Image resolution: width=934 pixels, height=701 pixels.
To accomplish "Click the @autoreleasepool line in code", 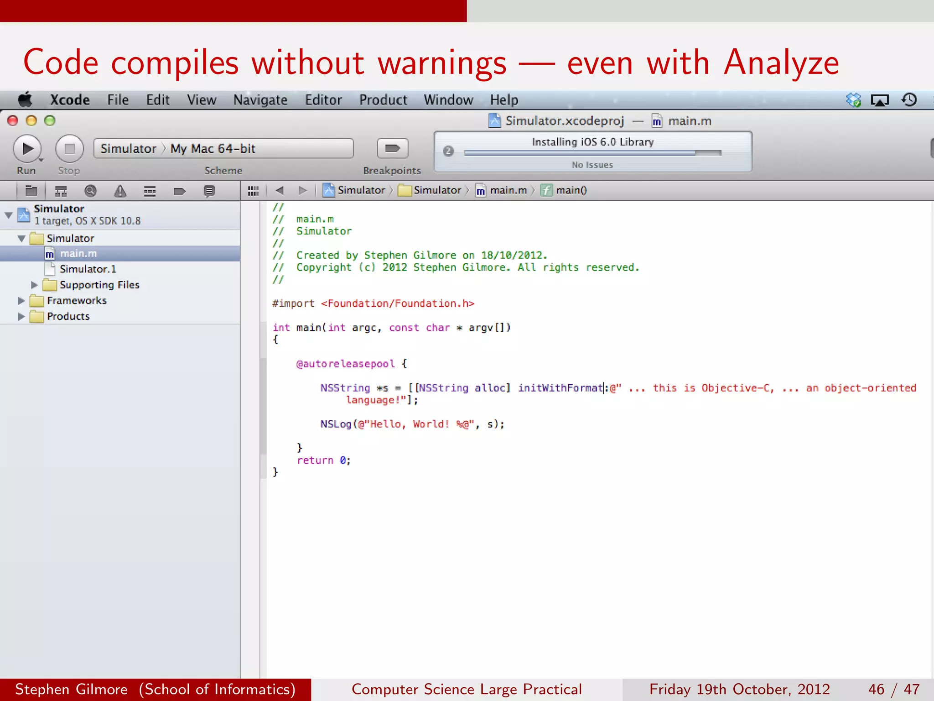I will pos(351,364).
